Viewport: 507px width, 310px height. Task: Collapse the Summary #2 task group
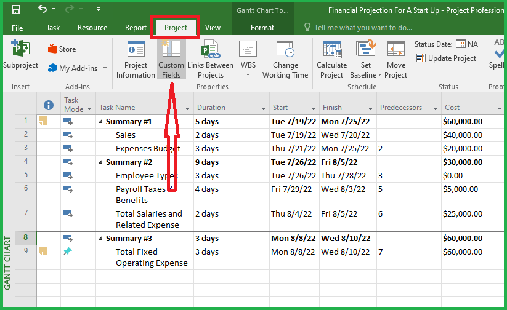pyautogui.click(x=101, y=162)
